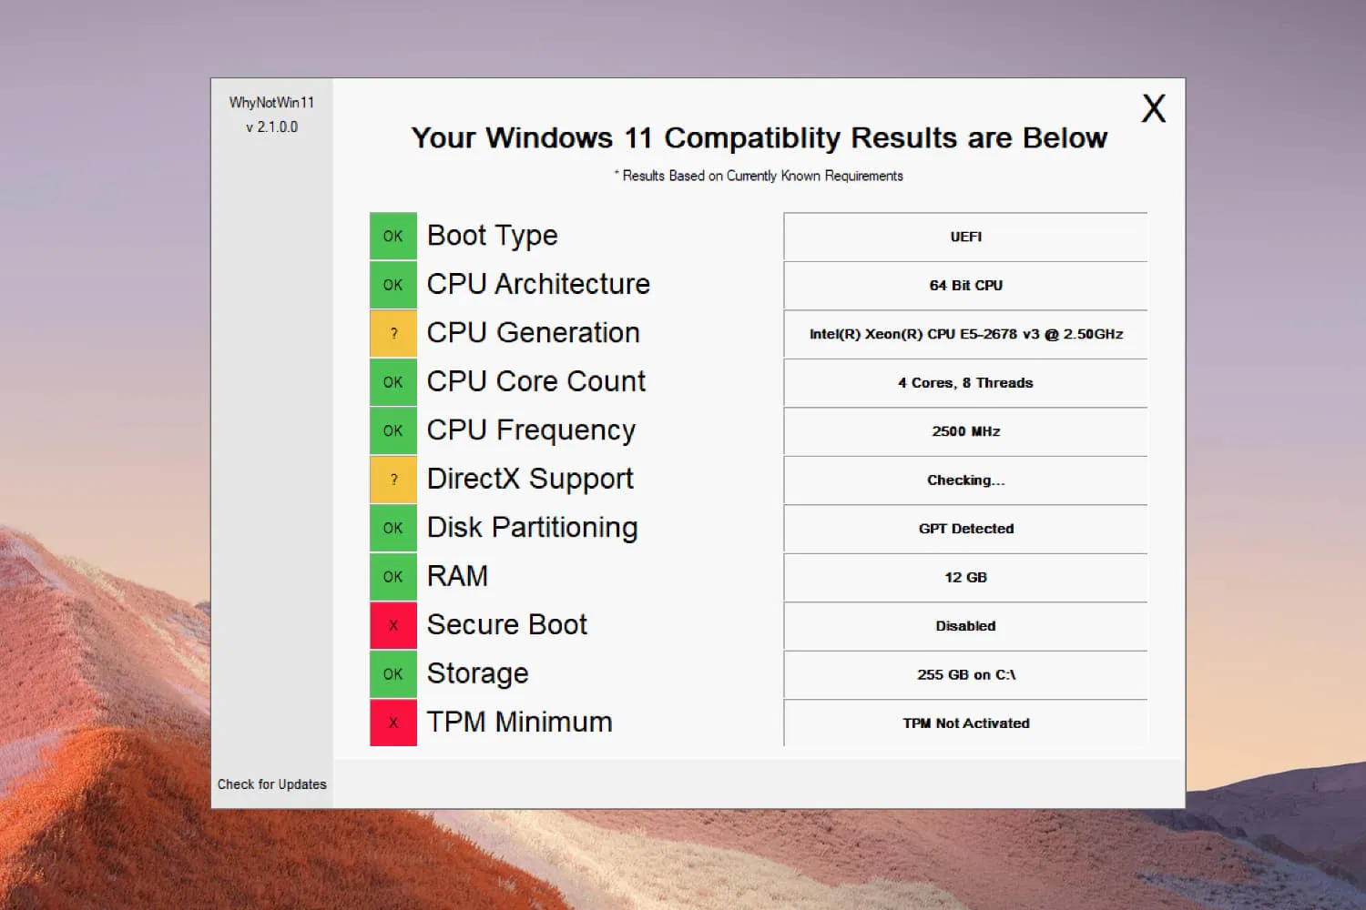This screenshot has height=910, width=1366.
Task: Click the Boot Type label
Action: click(x=493, y=236)
